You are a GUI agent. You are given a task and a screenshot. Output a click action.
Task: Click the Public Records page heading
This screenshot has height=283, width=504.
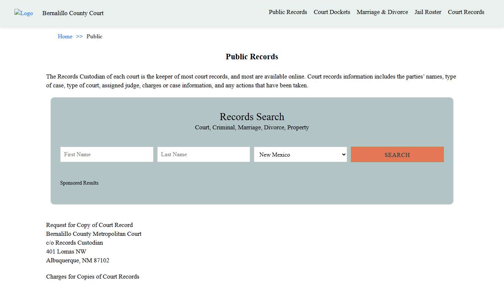[x=252, y=56]
